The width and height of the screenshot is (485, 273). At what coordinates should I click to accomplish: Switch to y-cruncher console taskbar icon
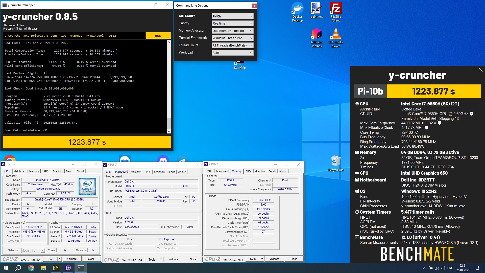[81, 268]
